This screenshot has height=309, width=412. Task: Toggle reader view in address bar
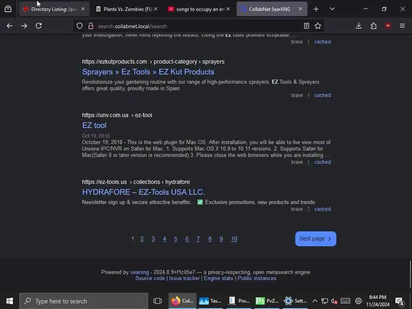pos(306,26)
